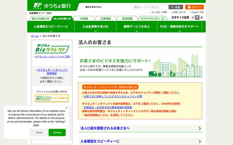The width and height of the screenshot is (233, 145).
Task: Click the Bizダイレクト chat inquiry banner
Action: tap(52, 98)
